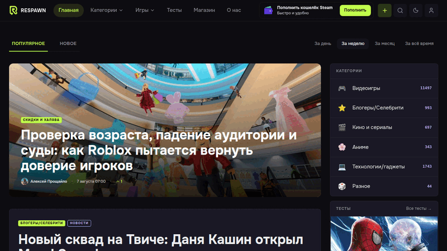Click author name Алексей Прощайло
Screen dimensions: 447x251
point(49,181)
